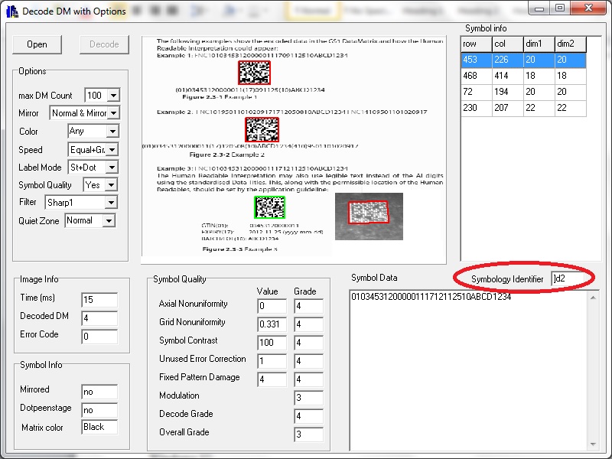This screenshot has width=612, height=459.
Task: Click the Decode button
Action: click(x=104, y=44)
